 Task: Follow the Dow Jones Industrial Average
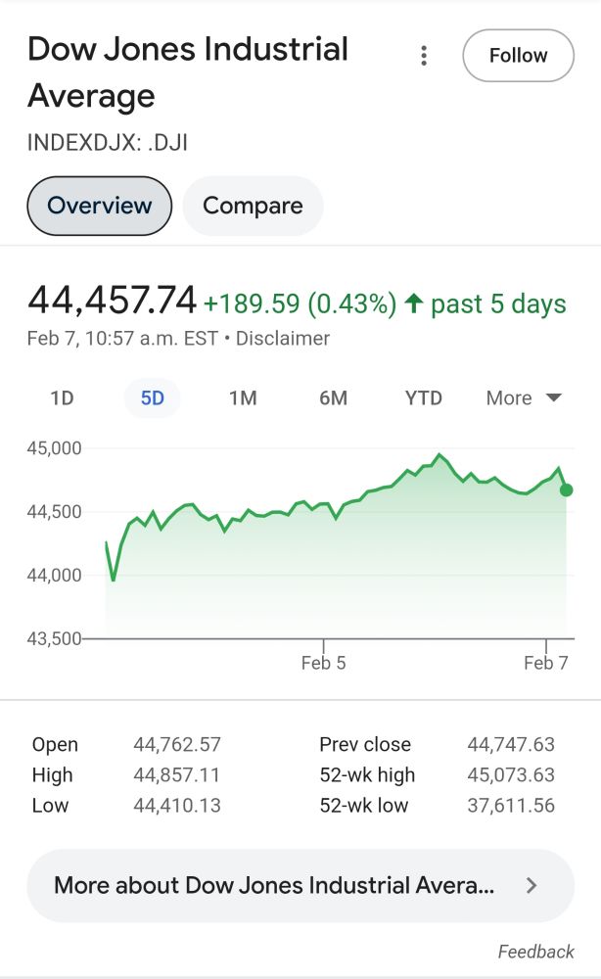click(518, 56)
